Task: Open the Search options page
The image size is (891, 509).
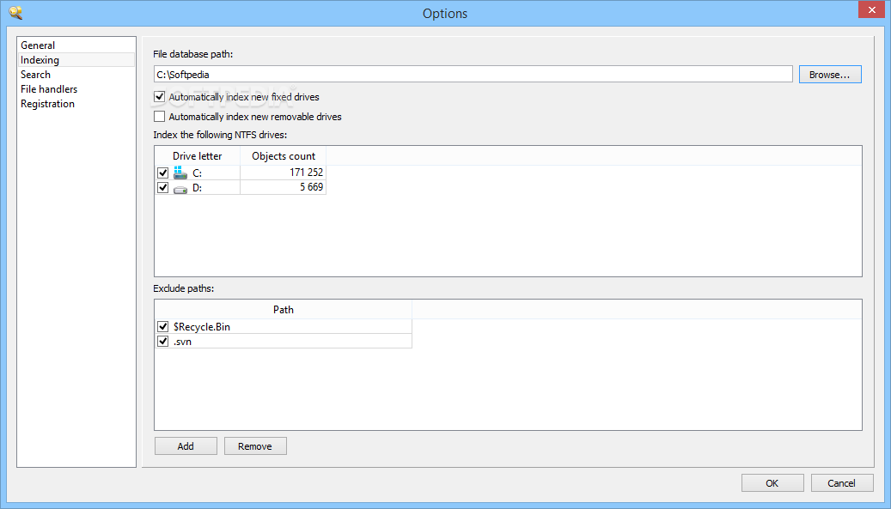Action: (x=36, y=75)
